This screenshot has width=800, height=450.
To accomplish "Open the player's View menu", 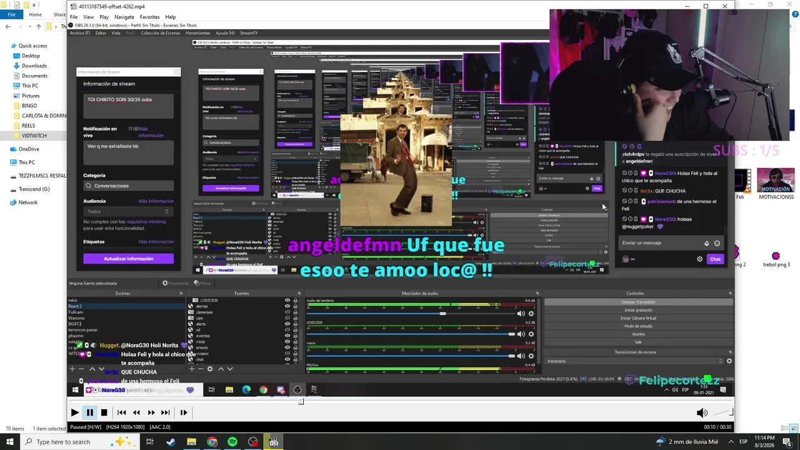I will click(x=88, y=17).
